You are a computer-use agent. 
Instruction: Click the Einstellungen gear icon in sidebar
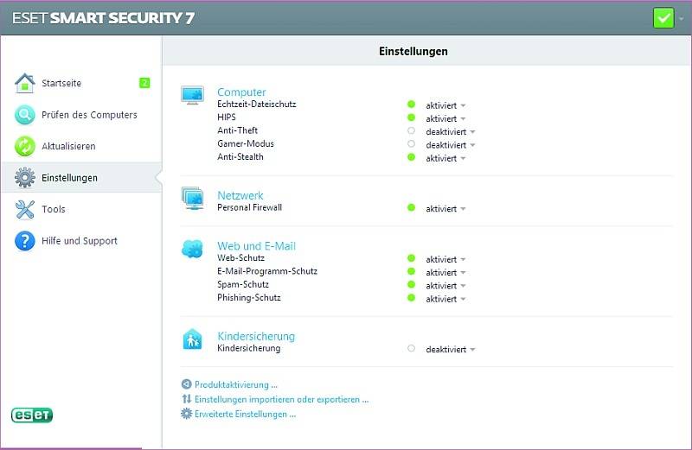[x=25, y=178]
